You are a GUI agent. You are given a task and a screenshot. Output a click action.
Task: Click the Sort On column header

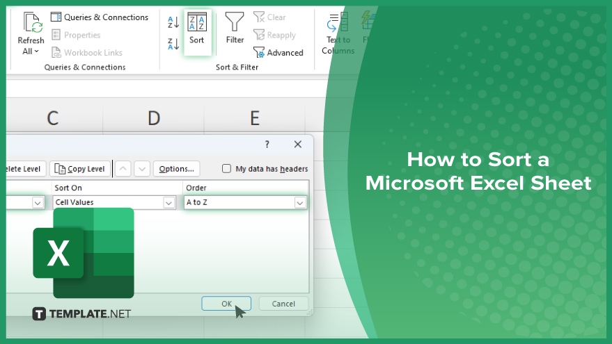click(117, 188)
